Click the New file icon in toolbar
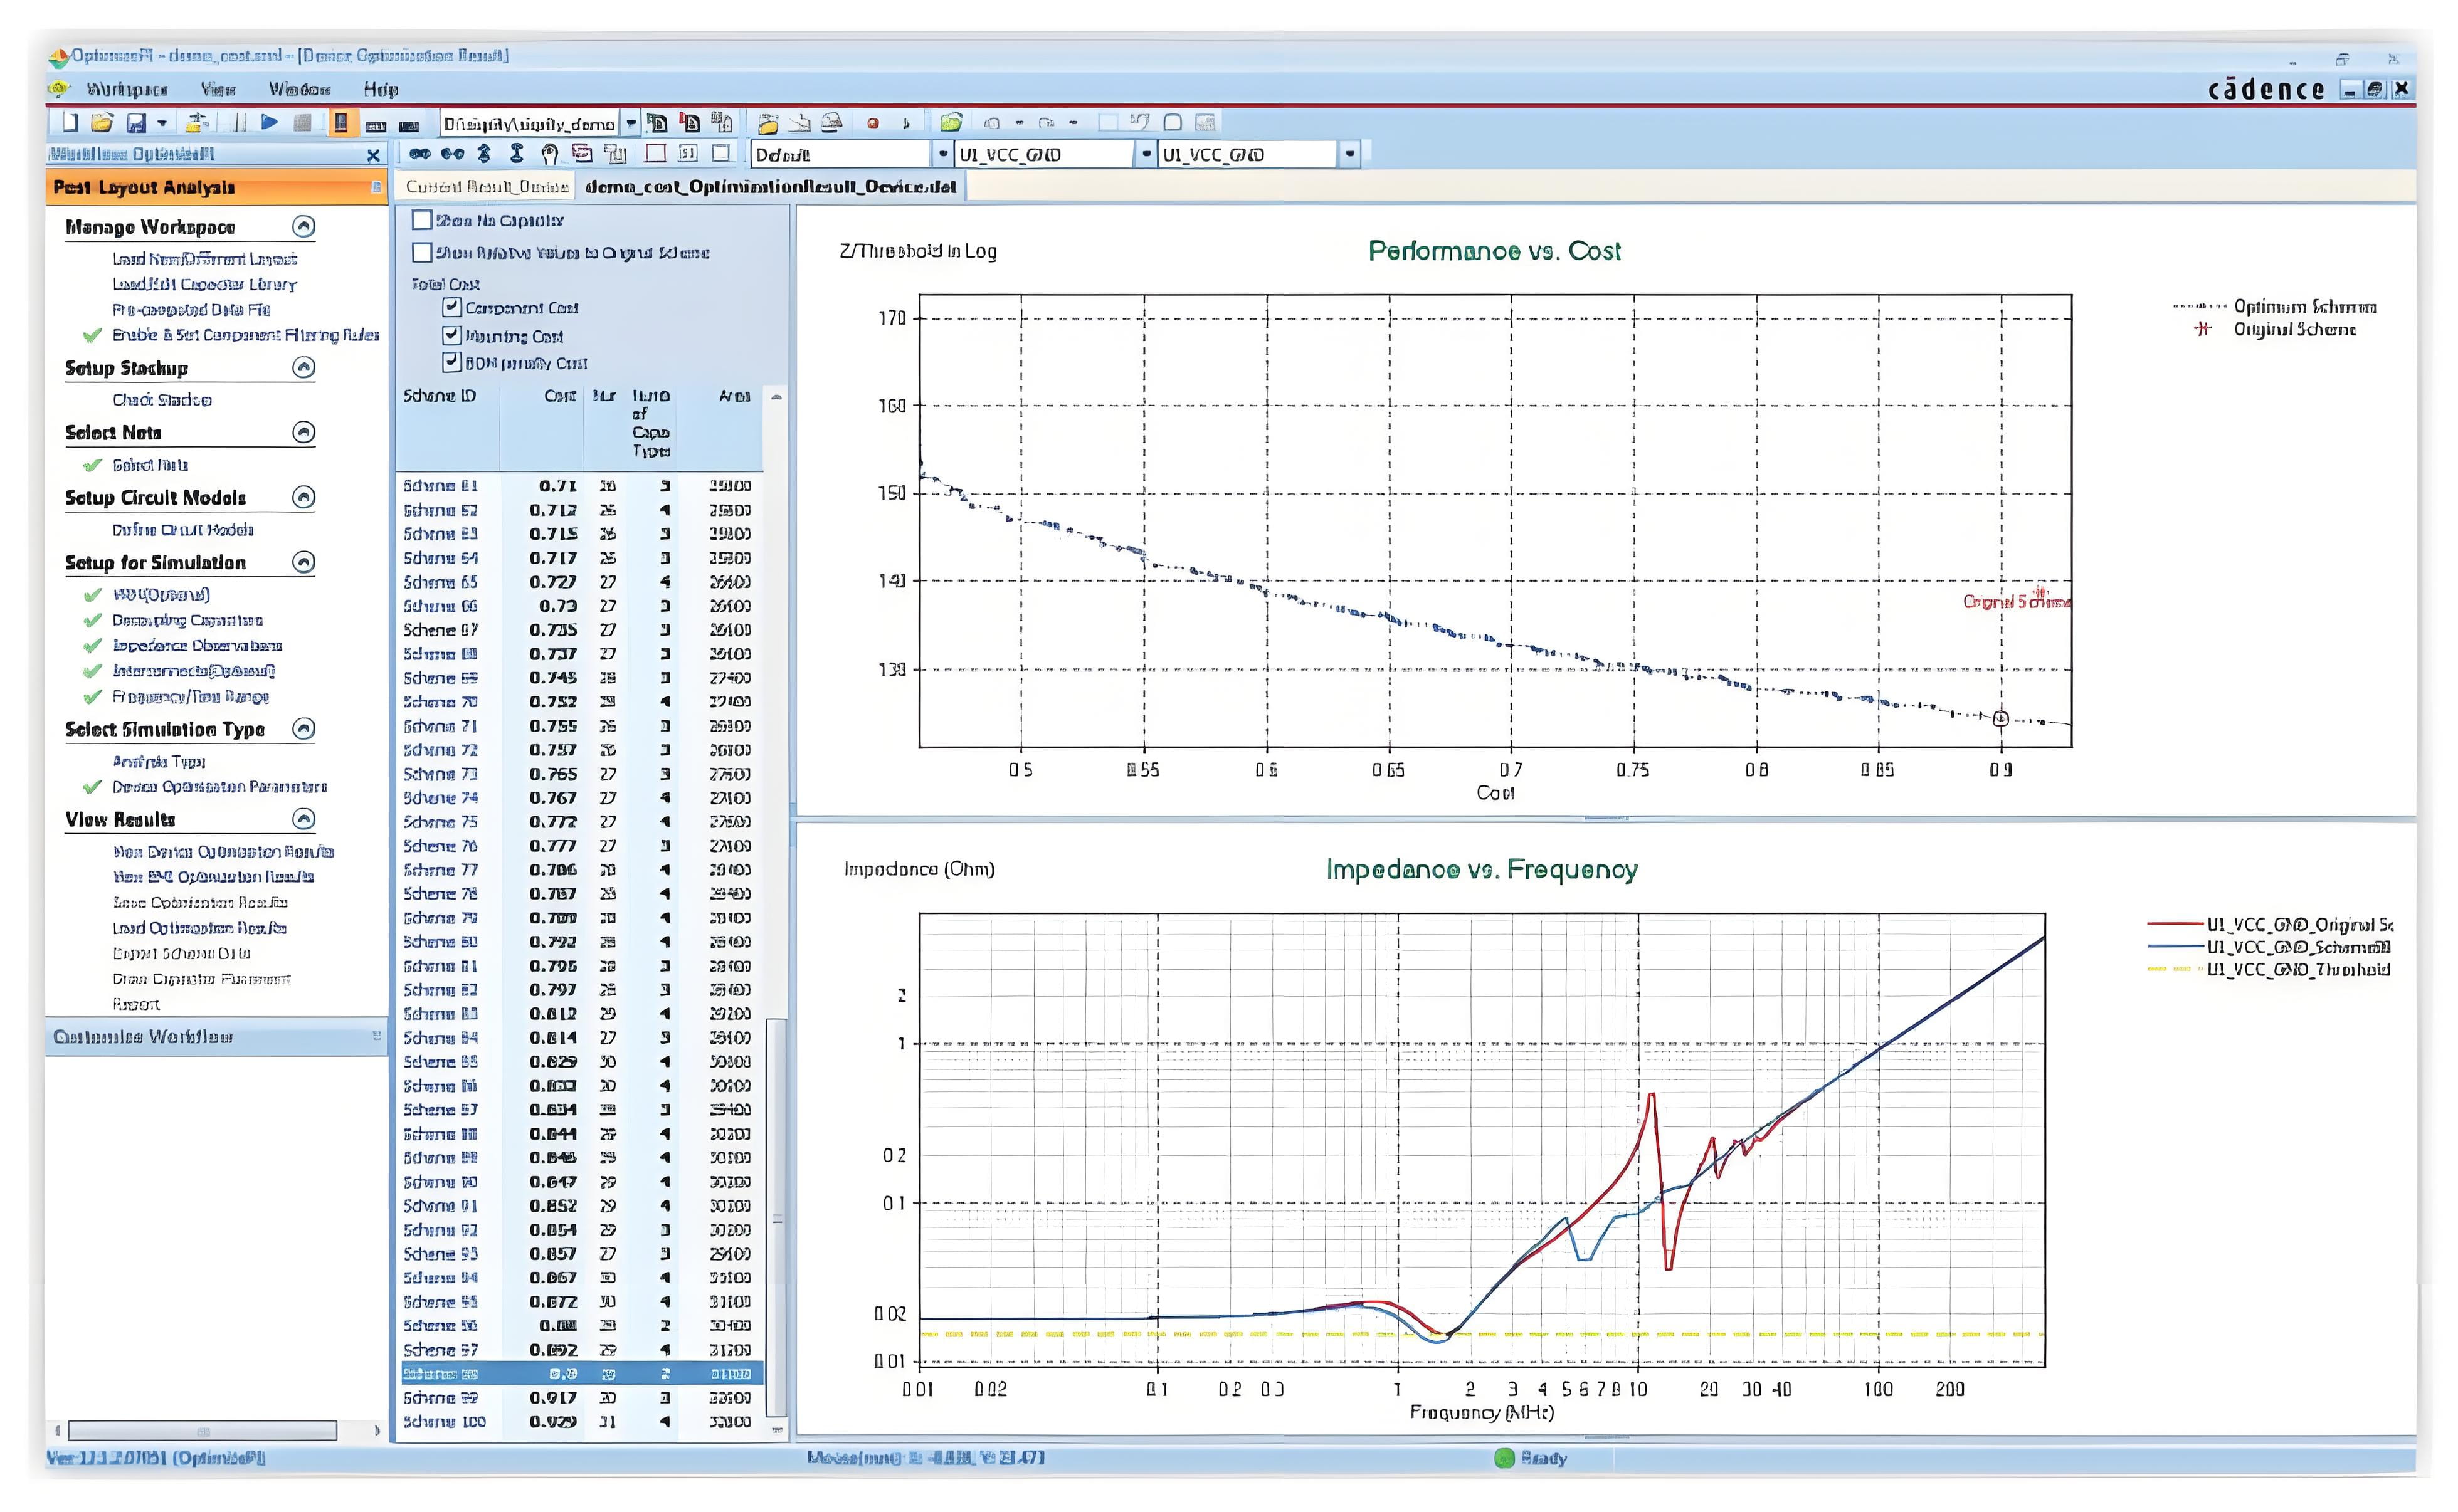Viewport: 2458px width, 1512px height. (x=70, y=122)
